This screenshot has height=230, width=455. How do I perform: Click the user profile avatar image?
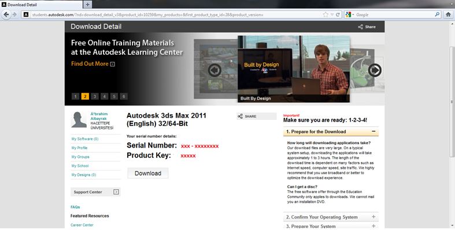point(79,120)
